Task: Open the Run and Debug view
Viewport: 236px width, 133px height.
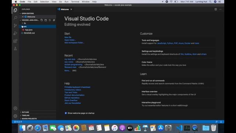Action: pos(15,33)
